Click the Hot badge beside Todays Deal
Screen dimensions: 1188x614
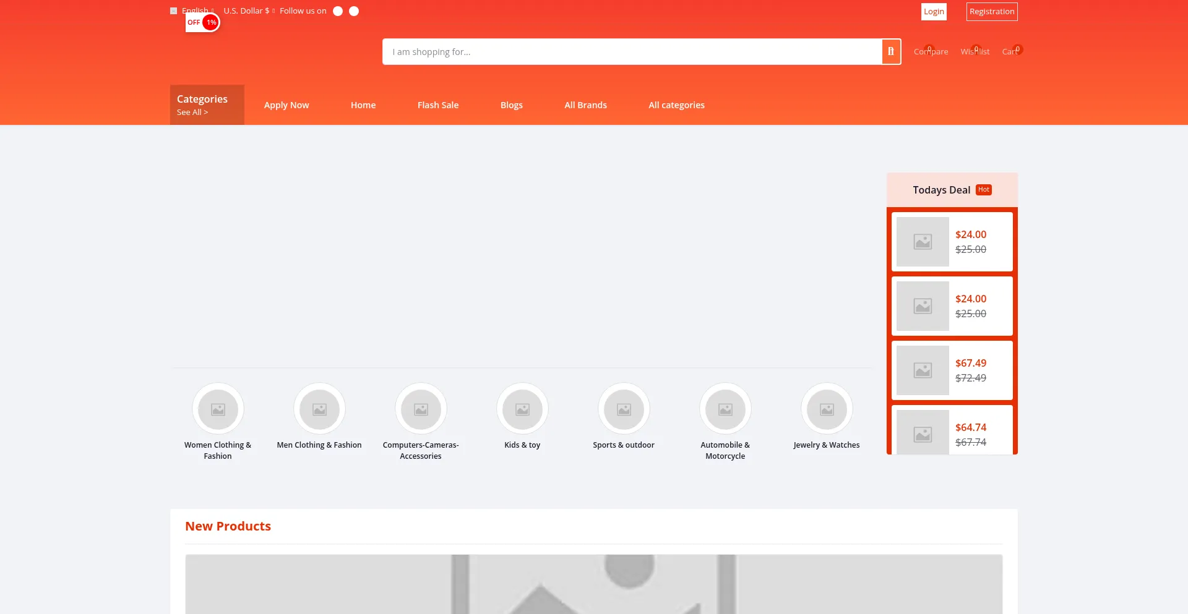pyautogui.click(x=983, y=189)
